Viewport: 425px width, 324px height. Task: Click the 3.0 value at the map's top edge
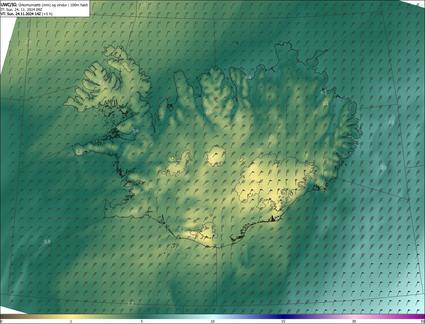(143, 5)
